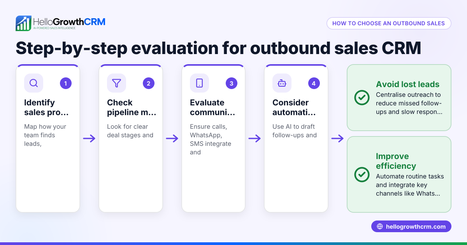Click the robot icon in automation card
Image resolution: width=467 pixels, height=245 pixels.
(282, 83)
